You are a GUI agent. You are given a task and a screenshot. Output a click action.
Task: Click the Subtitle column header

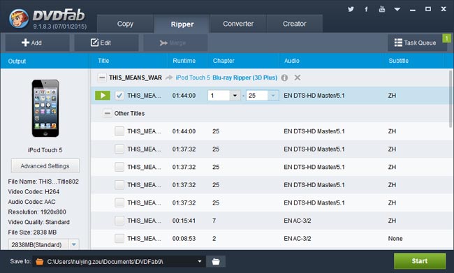click(x=398, y=61)
